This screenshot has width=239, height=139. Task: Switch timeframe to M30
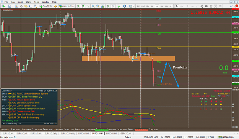pos(148,6)
